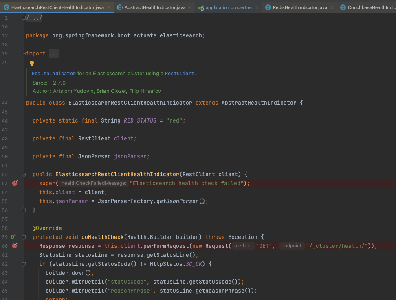Collapse the doHealthCheck method body
The image size is (396, 300).
click(x=24, y=237)
